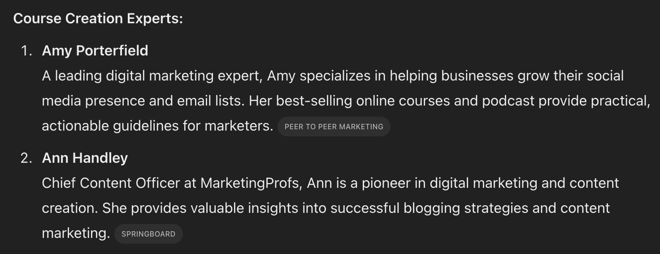Open the SPRINGBOARD citation chip

pos(148,234)
